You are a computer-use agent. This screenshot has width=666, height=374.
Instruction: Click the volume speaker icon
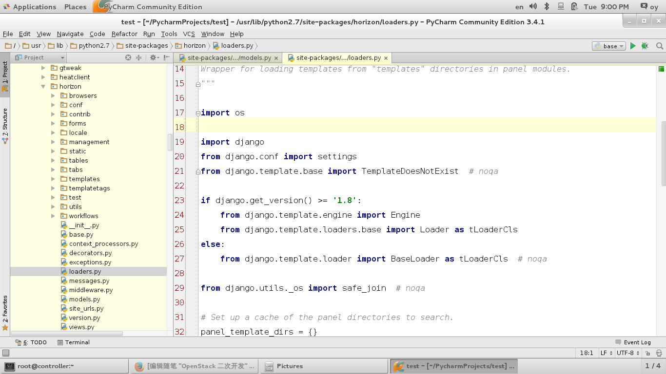point(533,6)
